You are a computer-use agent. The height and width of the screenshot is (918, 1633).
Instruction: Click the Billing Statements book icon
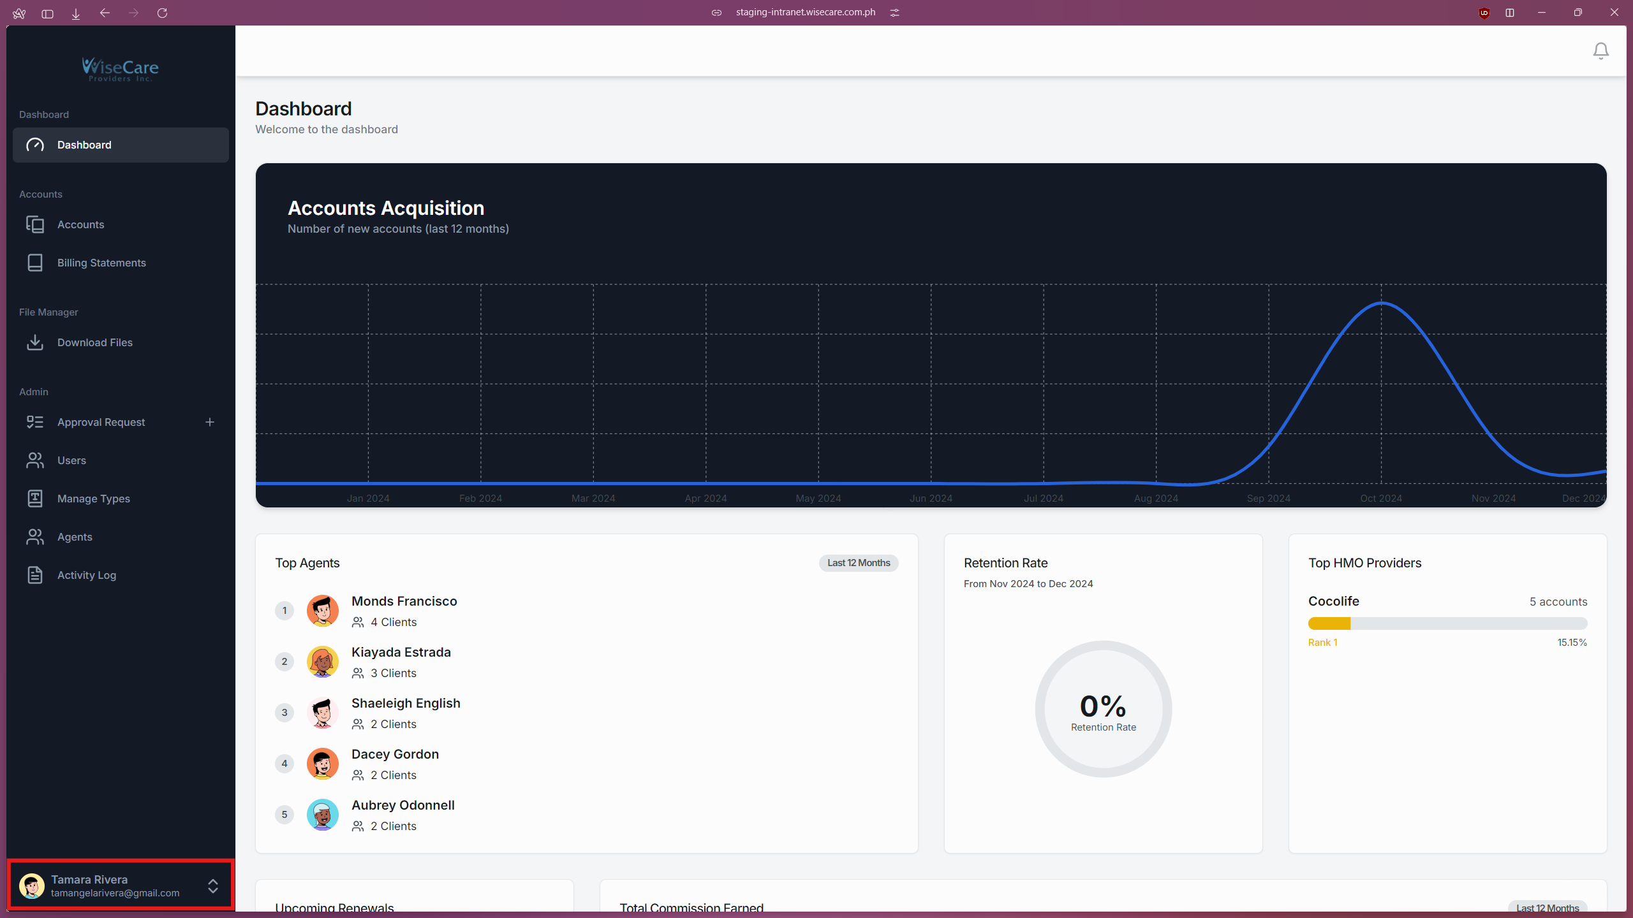(x=35, y=263)
